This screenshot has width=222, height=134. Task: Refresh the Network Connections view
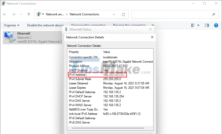click(x=123, y=15)
